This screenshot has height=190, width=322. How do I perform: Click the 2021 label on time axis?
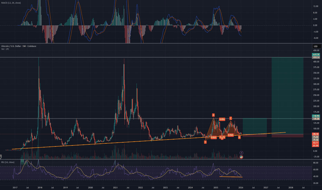pos(115,187)
